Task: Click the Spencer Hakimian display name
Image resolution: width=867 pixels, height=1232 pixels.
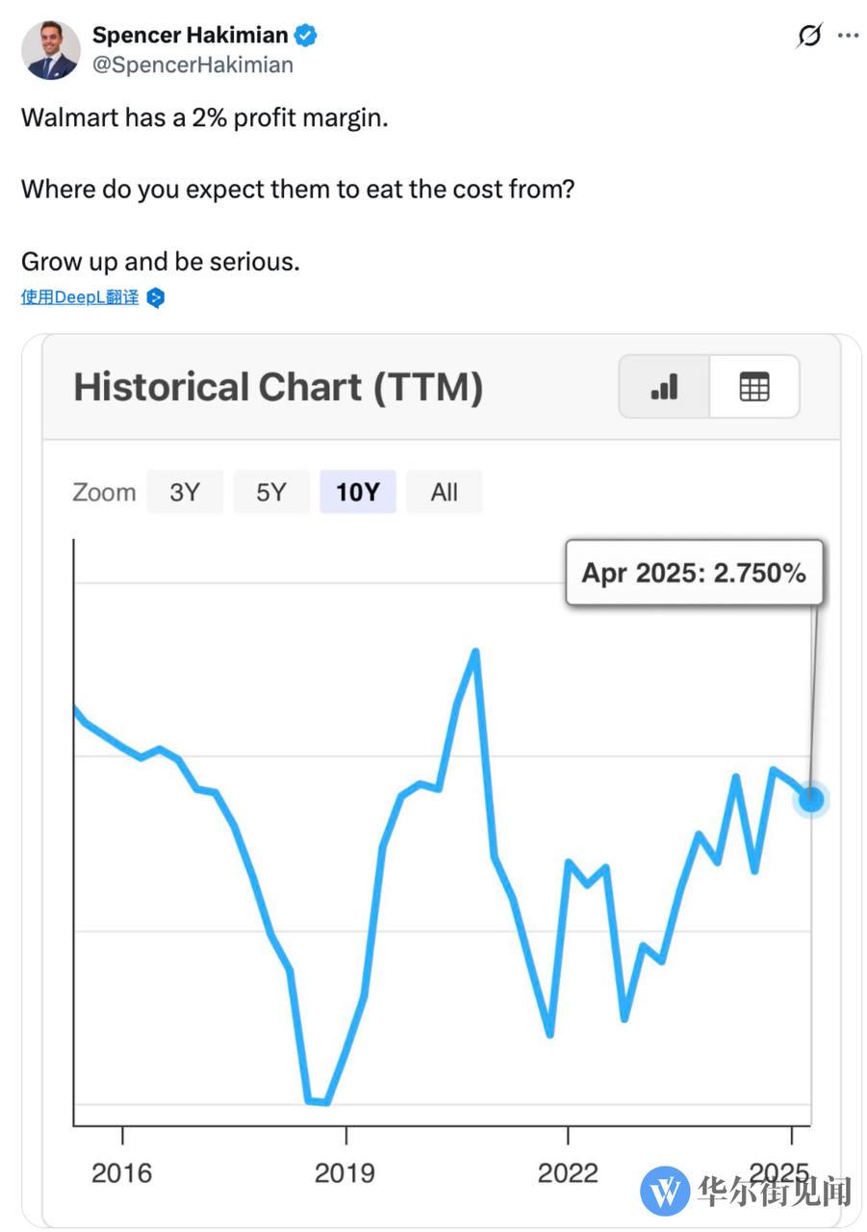Action: coord(190,36)
